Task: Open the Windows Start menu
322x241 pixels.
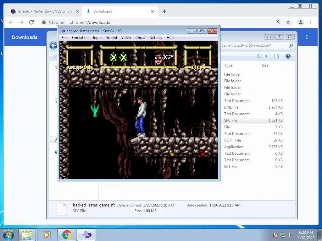Action: tap(8, 235)
